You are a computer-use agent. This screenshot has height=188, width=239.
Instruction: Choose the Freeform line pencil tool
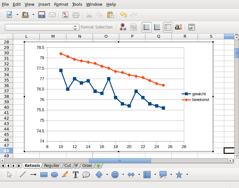pos(65,175)
